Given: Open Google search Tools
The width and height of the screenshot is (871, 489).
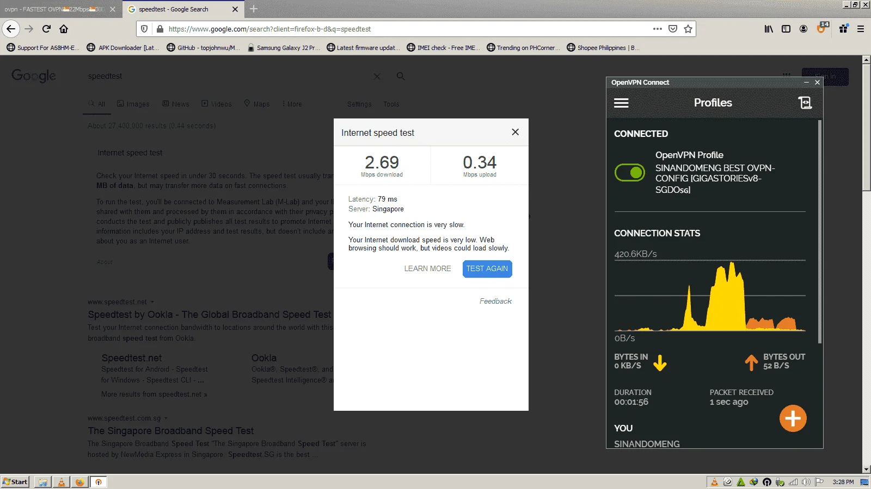Looking at the screenshot, I should click(391, 104).
